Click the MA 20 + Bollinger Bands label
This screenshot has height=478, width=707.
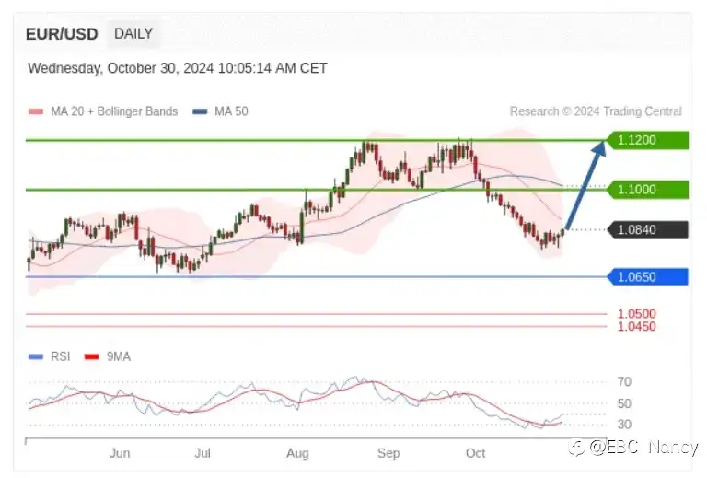click(x=114, y=111)
